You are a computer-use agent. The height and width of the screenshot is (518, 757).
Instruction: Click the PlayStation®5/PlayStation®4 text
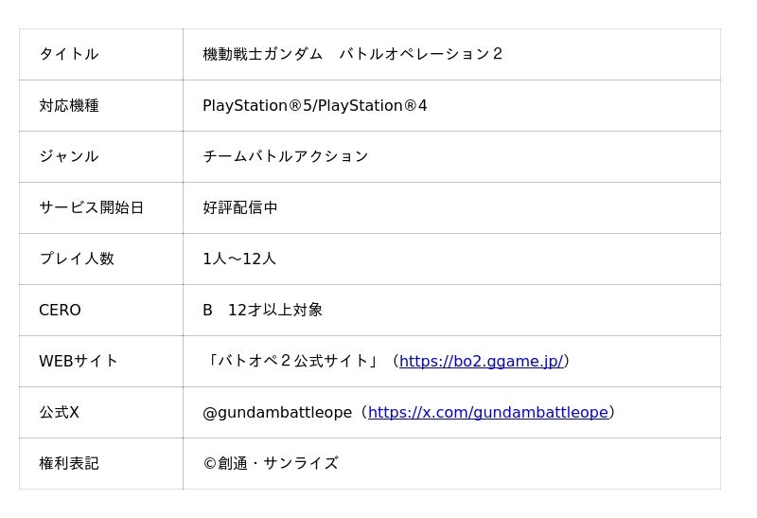coord(314,105)
